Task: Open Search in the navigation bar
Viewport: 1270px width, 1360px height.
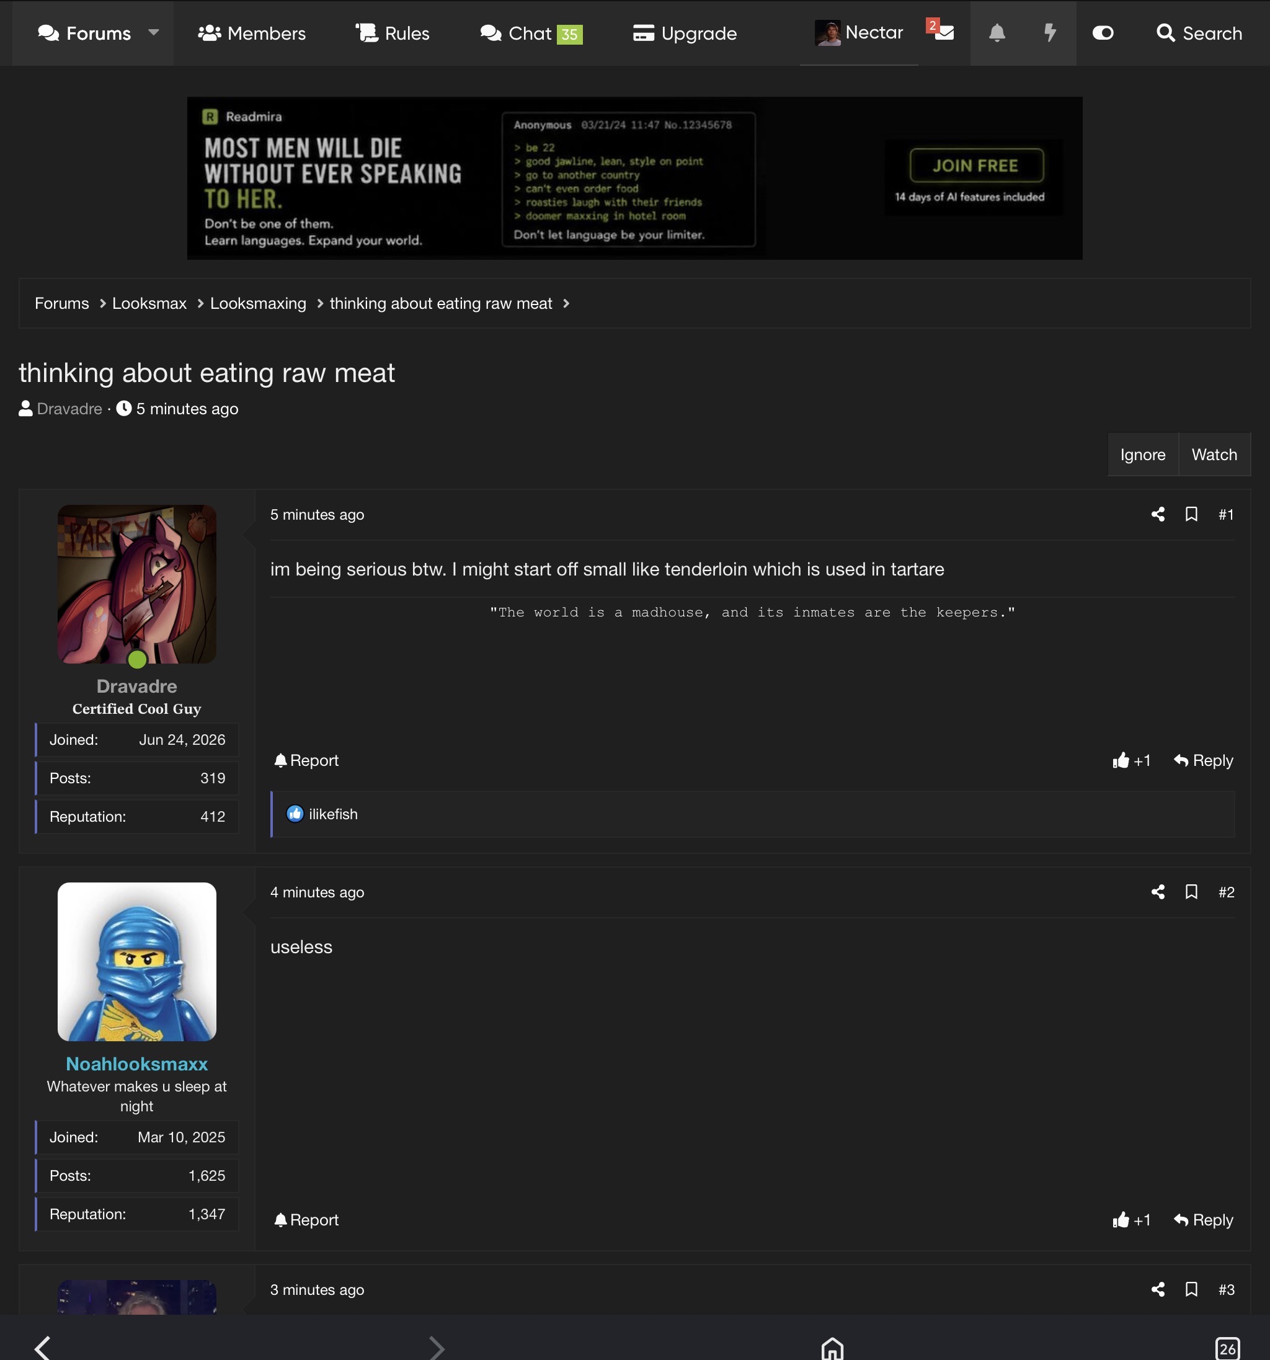Action: 1199,33
